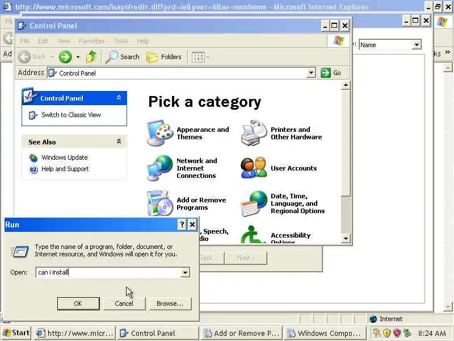Click the Switch to Classic View link

pos(71,115)
